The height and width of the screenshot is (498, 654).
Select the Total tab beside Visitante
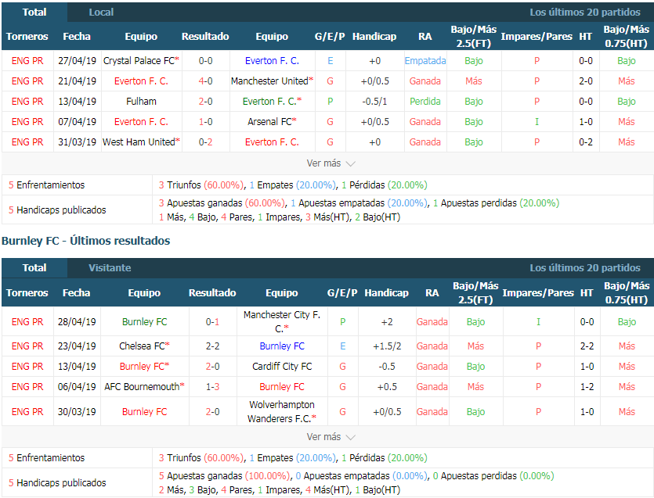[34, 267]
